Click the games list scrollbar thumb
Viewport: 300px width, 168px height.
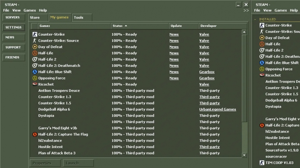click(x=244, y=78)
